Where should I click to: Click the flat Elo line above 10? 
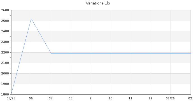point(111,53)
